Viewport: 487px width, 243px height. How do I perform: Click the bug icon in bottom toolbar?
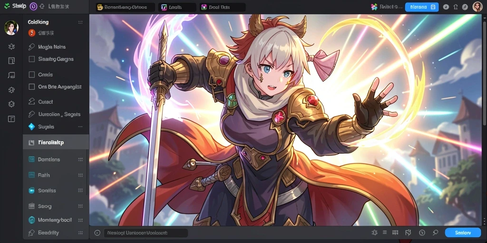[x=375, y=233]
